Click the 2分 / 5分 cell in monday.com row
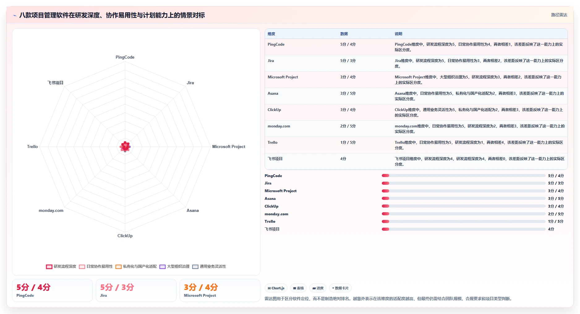This screenshot has width=580, height=314. [348, 126]
